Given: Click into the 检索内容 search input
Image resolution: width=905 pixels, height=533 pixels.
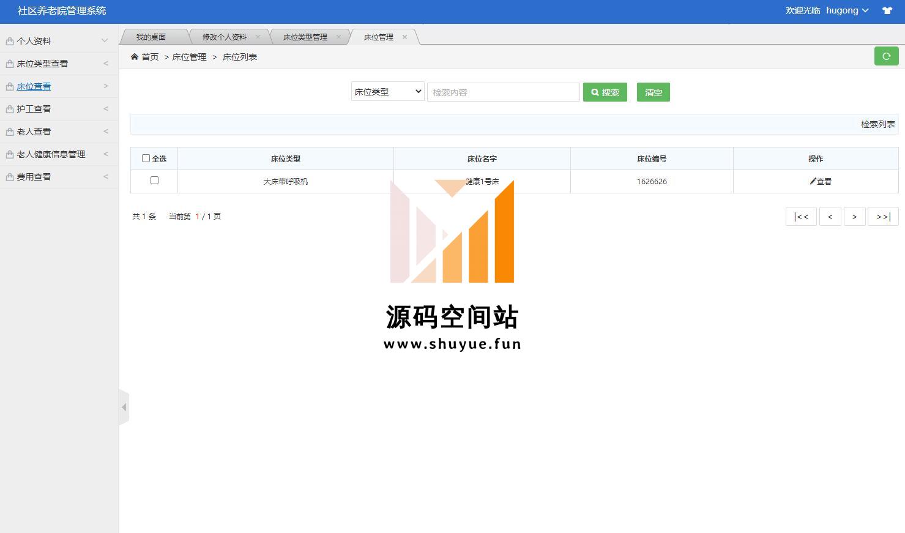Looking at the screenshot, I should [x=504, y=92].
